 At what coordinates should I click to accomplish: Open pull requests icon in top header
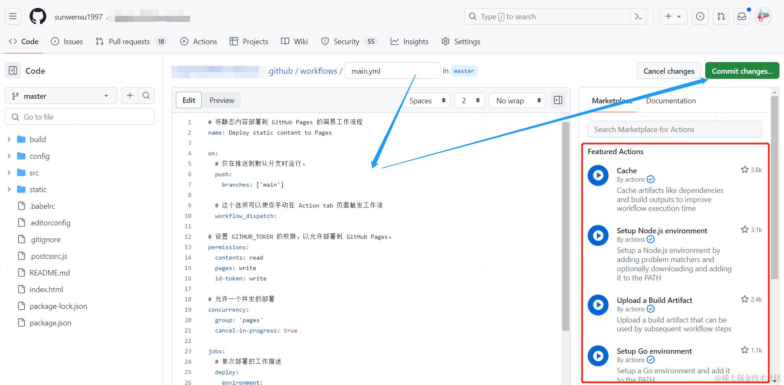point(721,17)
